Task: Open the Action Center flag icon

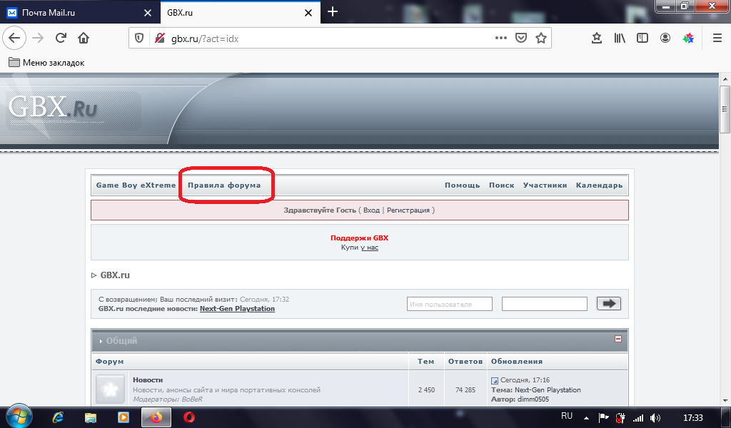Action: (x=604, y=418)
